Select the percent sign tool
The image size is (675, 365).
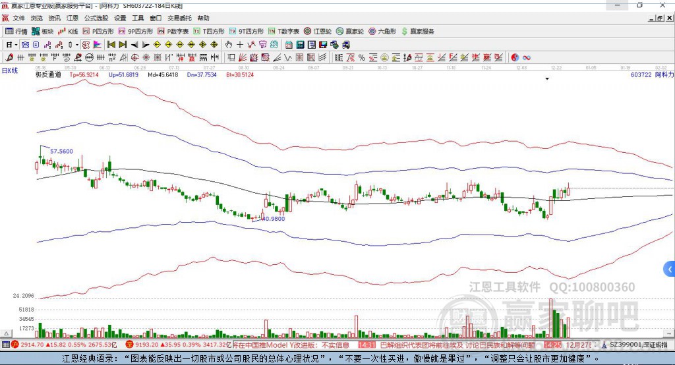[362, 57]
